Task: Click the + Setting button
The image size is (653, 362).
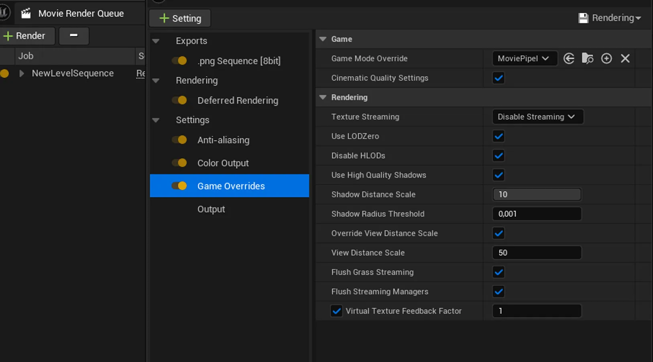Action: click(x=180, y=18)
